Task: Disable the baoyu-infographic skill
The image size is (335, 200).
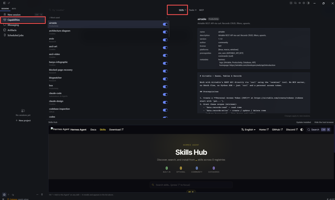Action: coord(165,63)
